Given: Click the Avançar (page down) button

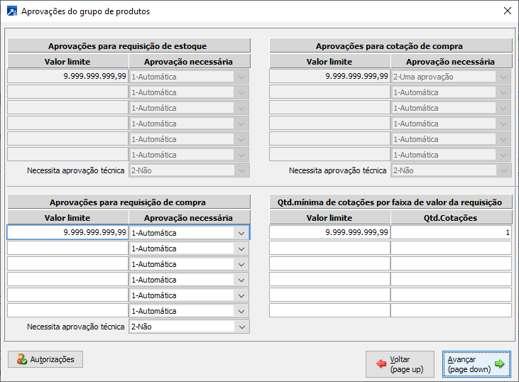Looking at the screenshot, I should pos(476,364).
